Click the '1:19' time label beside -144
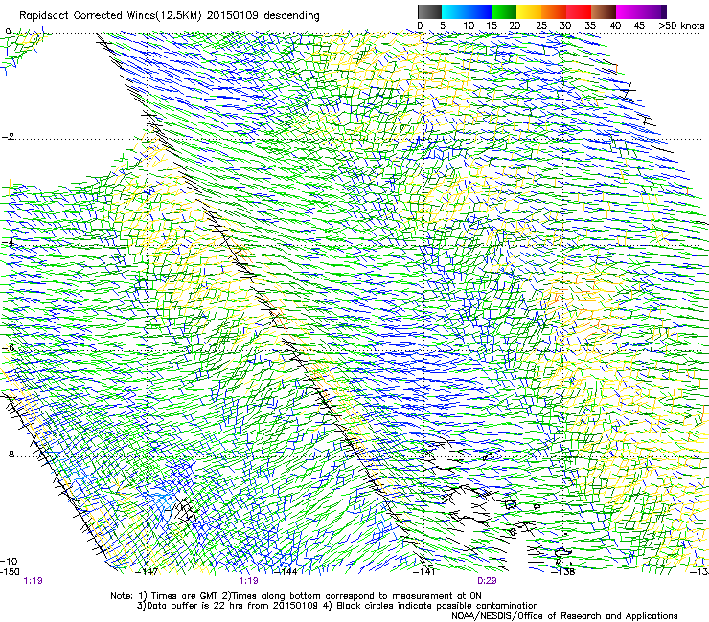Viewport: 709px width, 622px height. point(249,581)
